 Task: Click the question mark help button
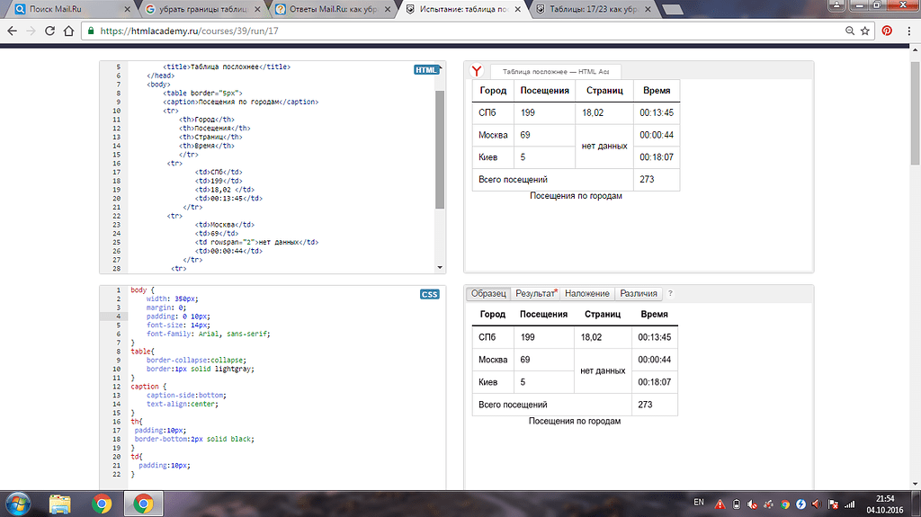pos(670,294)
